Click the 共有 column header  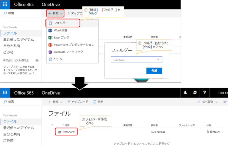(209, 125)
